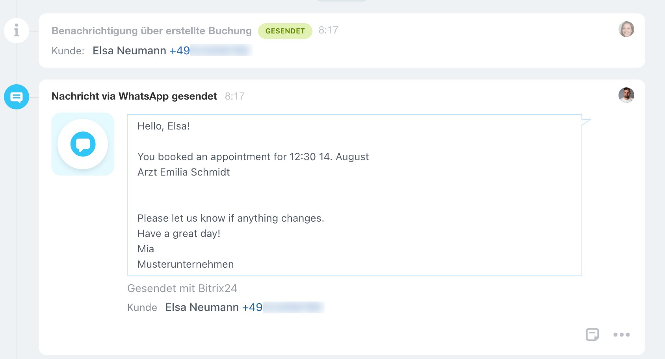Open Elsa Neumann in the booking notification
This screenshot has width=665, height=359.
click(129, 51)
